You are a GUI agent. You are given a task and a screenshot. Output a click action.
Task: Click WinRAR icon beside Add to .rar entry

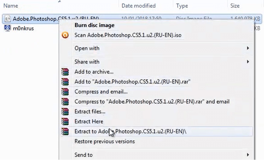(x=65, y=82)
